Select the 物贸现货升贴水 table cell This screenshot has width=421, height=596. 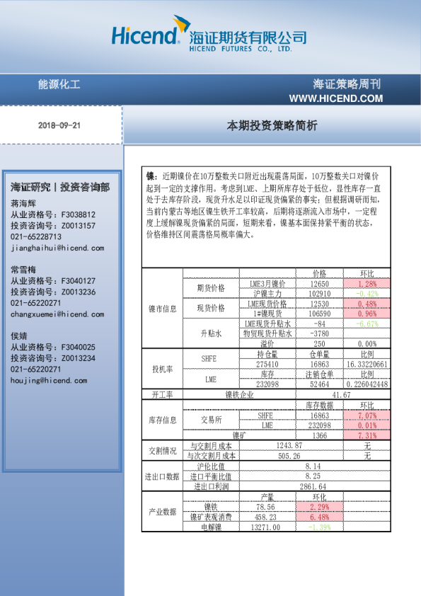pyautogui.click(x=267, y=333)
